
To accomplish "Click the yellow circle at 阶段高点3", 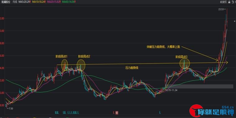I will (x=185, y=63).
